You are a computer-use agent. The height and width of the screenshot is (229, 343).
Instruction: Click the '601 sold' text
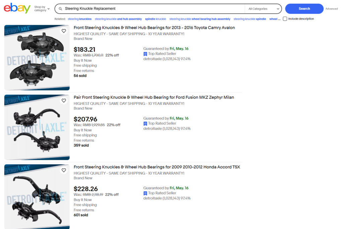(81, 215)
